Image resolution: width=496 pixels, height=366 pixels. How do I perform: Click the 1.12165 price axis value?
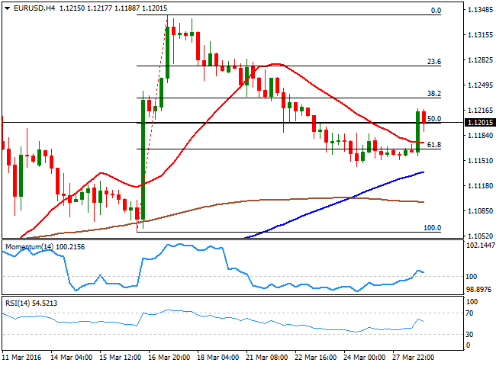click(480, 111)
